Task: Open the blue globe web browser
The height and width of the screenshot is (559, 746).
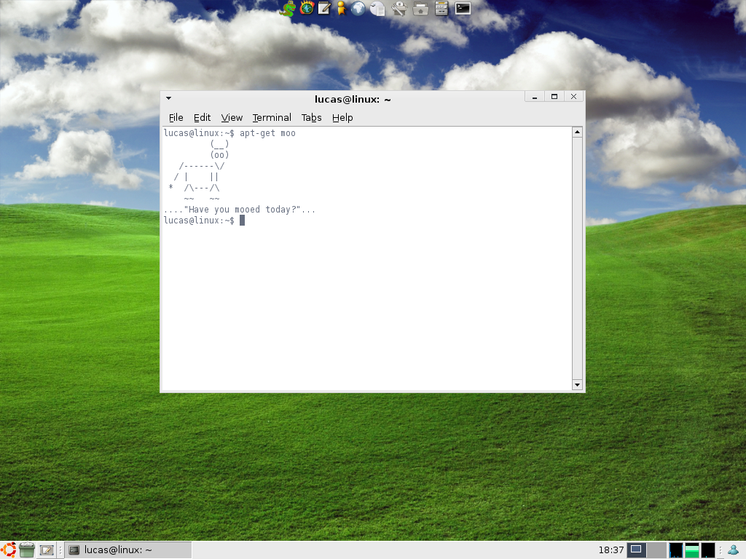Action: click(358, 8)
